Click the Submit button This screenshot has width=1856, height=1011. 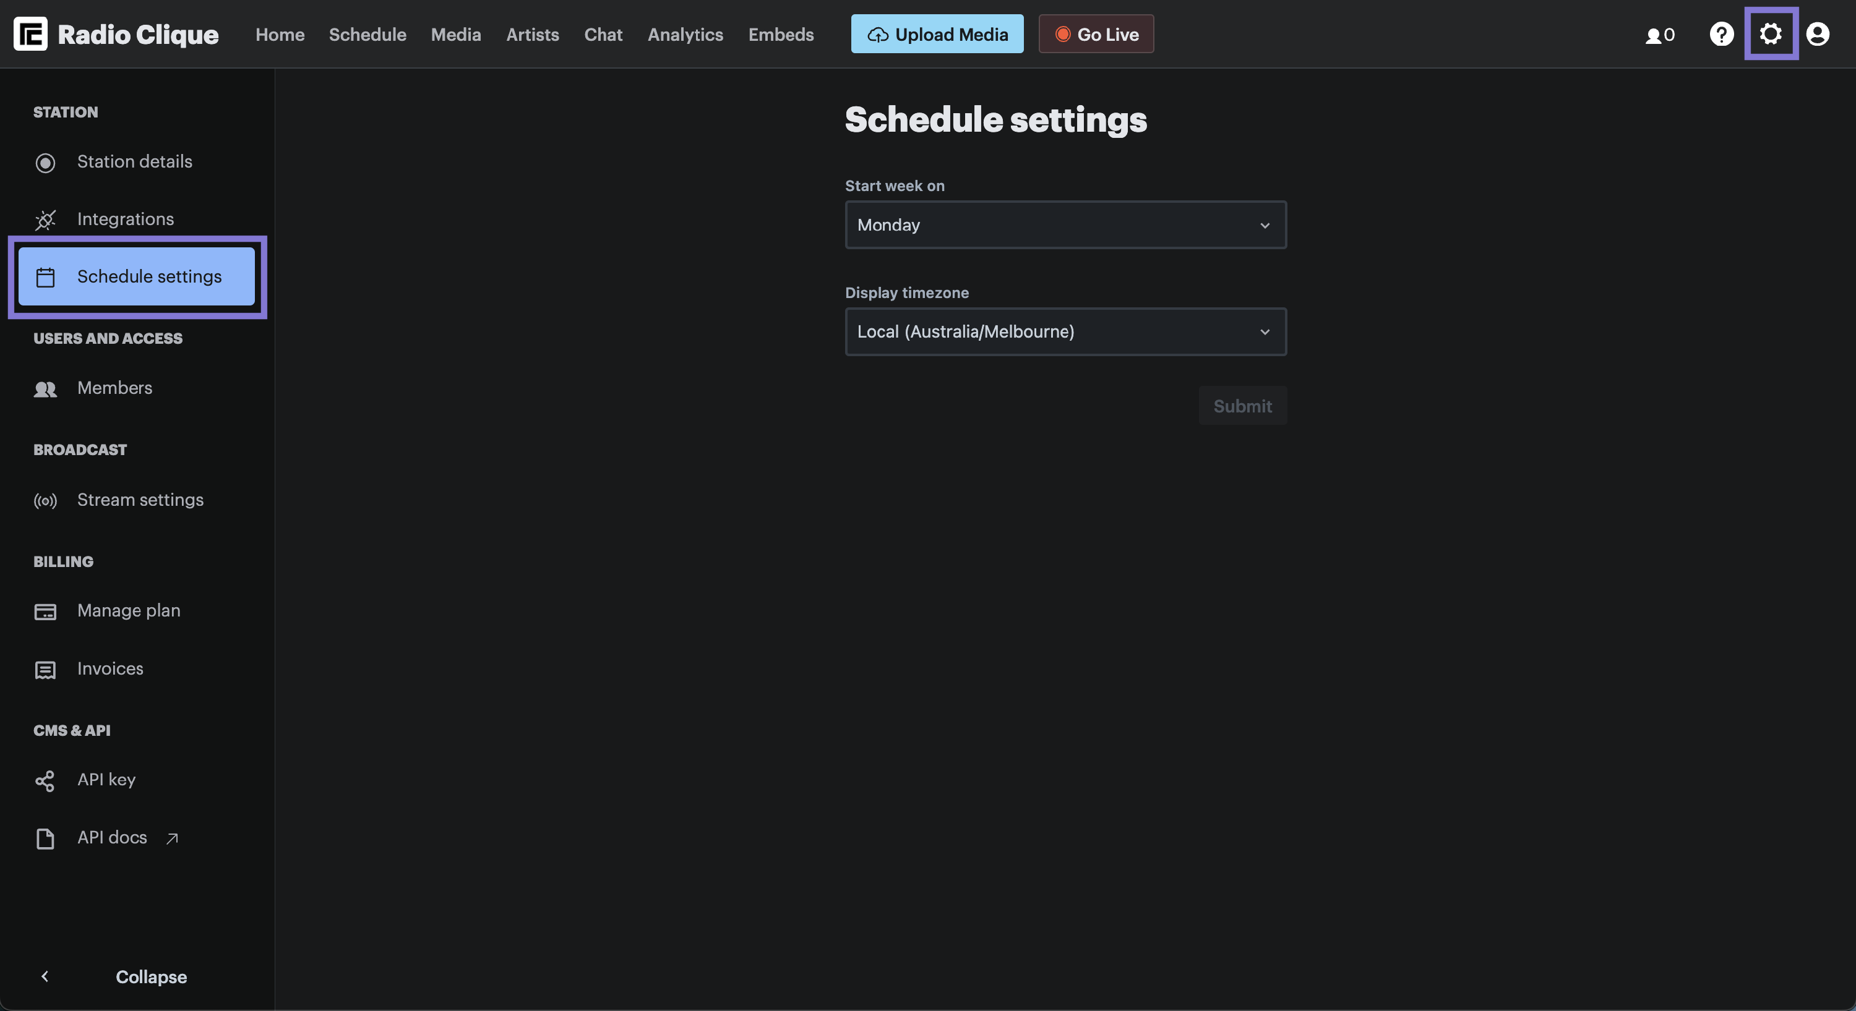point(1242,406)
